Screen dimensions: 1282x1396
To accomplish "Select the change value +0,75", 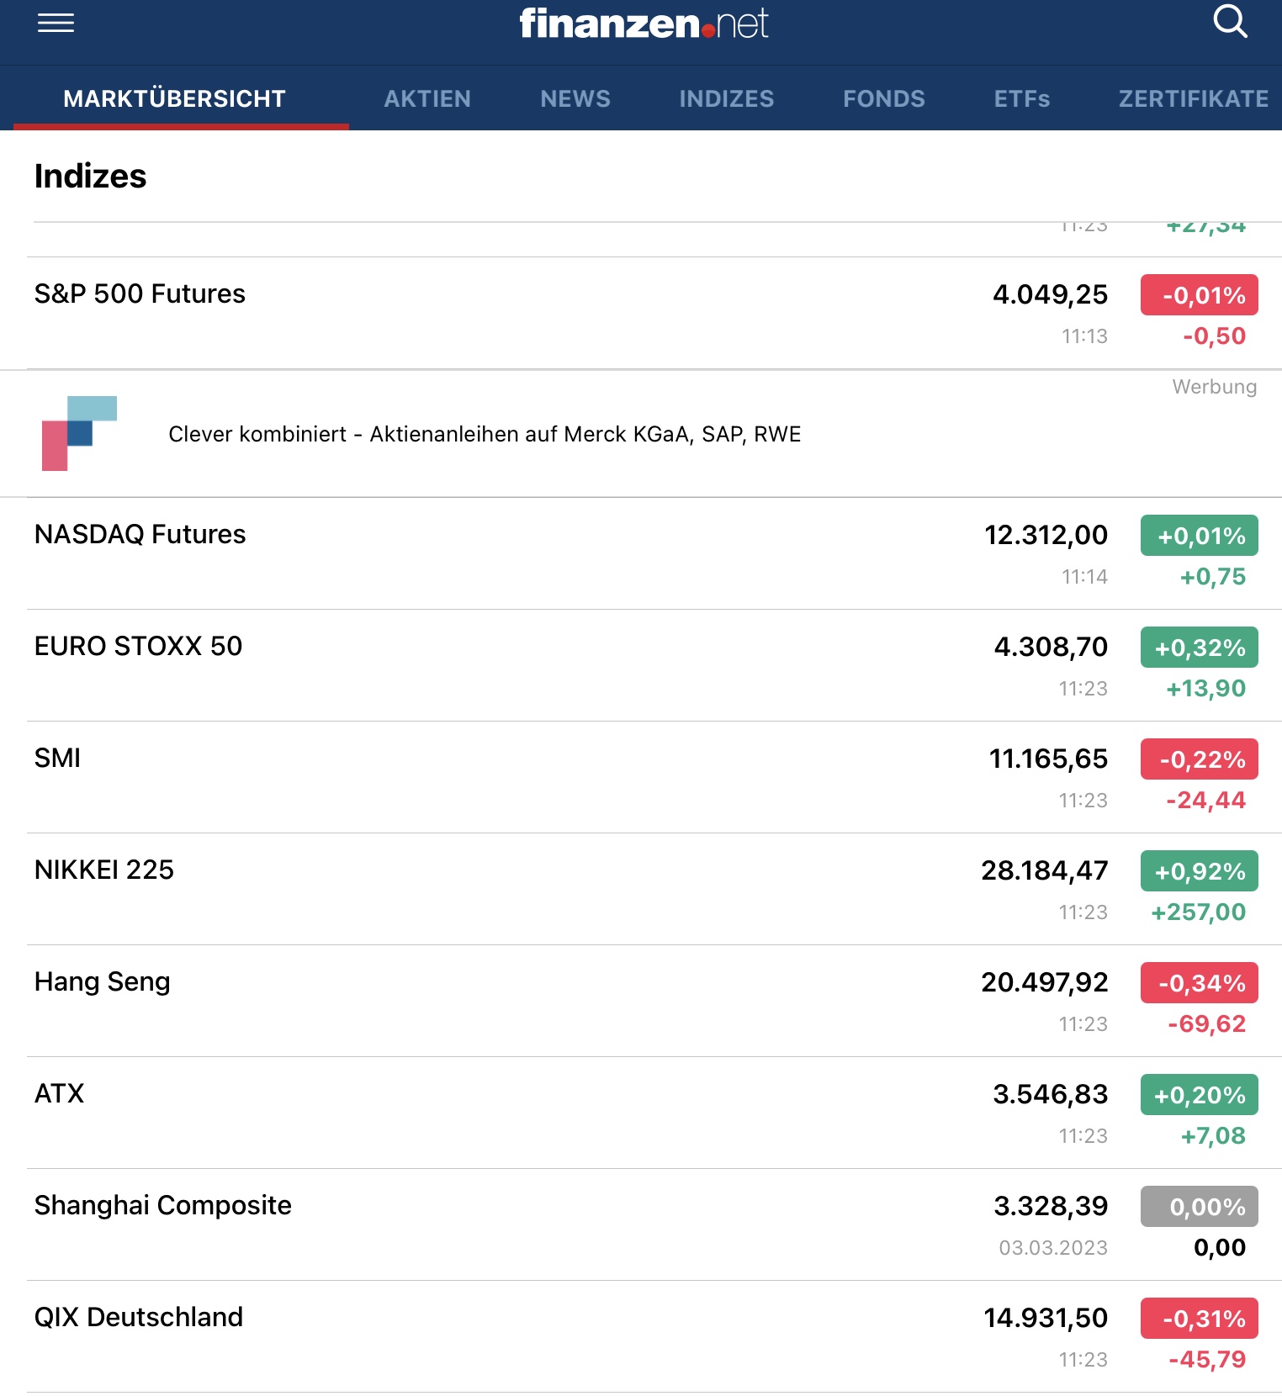I will coord(1212,577).
